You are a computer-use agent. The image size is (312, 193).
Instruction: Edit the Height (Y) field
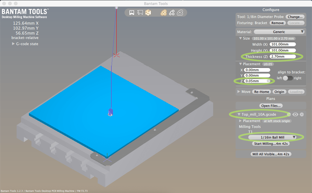point(283,50)
